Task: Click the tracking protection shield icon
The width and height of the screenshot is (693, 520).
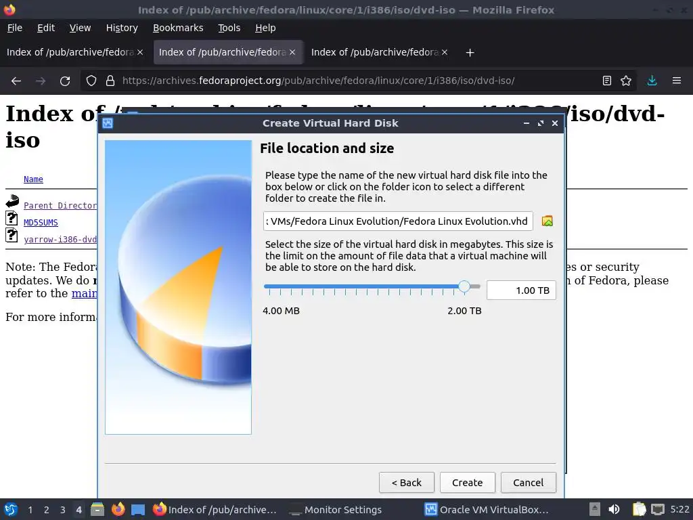Action: coord(91,81)
